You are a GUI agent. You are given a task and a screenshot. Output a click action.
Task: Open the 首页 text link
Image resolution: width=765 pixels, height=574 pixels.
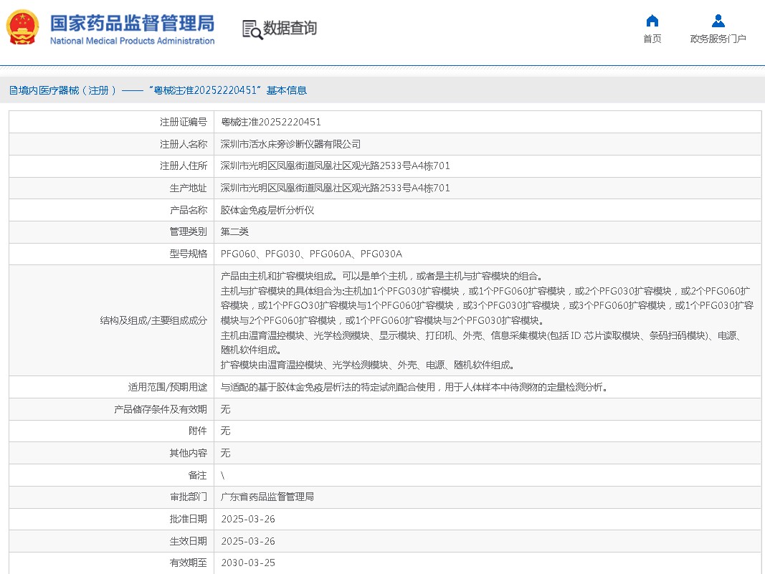[652, 39]
